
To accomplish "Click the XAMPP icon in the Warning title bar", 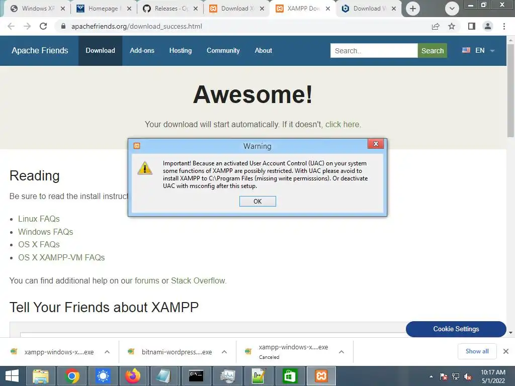I will (x=137, y=146).
